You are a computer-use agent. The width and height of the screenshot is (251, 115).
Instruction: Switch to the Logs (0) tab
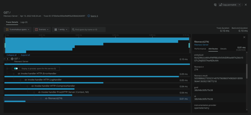click(x=24, y=22)
